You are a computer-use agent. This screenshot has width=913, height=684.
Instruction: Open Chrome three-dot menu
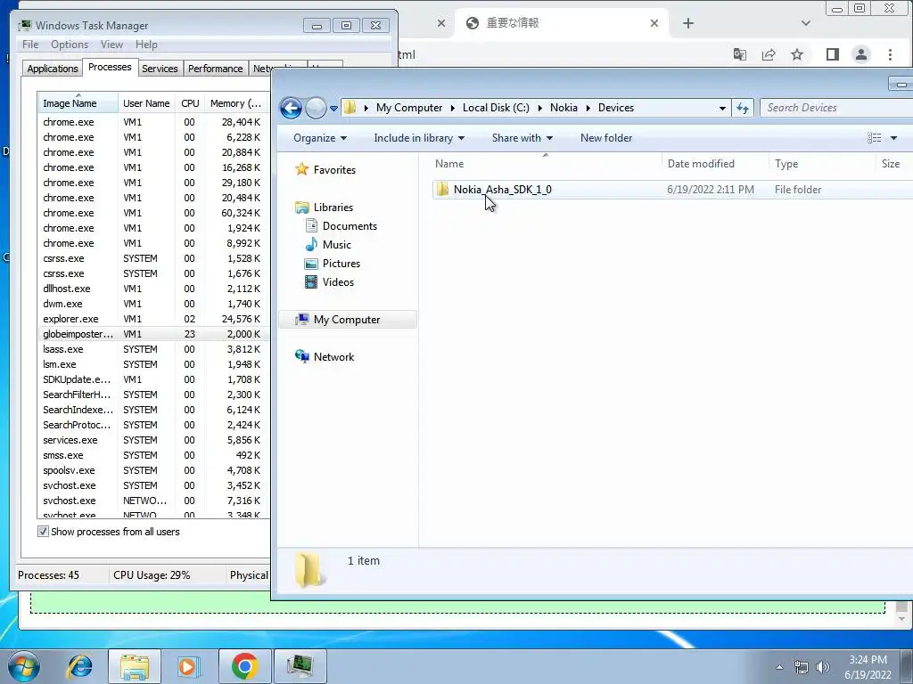click(x=890, y=54)
